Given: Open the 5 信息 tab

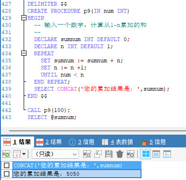Looking at the screenshot, I should click(x=153, y=142).
